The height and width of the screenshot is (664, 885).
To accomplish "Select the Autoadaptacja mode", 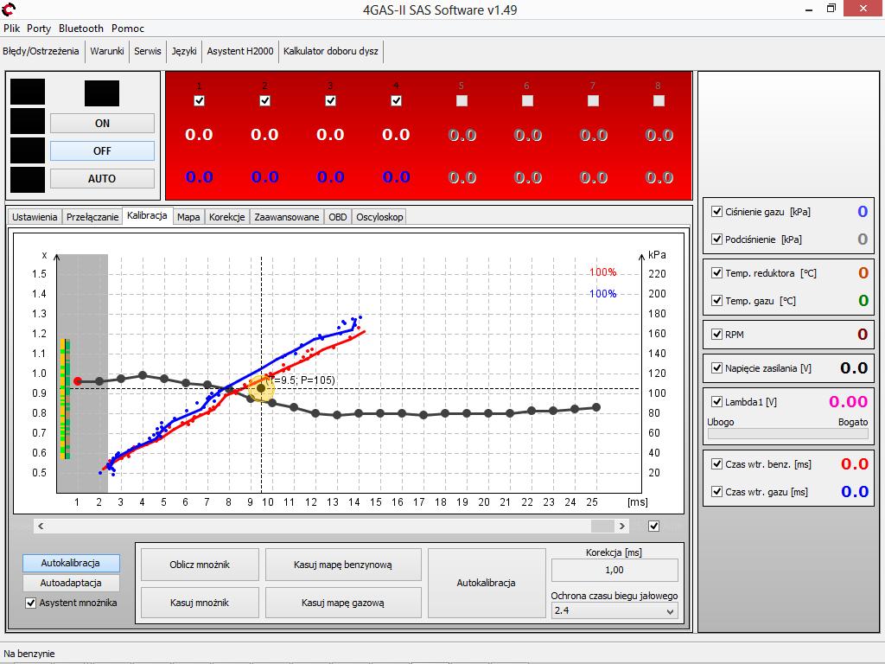I will (x=71, y=583).
